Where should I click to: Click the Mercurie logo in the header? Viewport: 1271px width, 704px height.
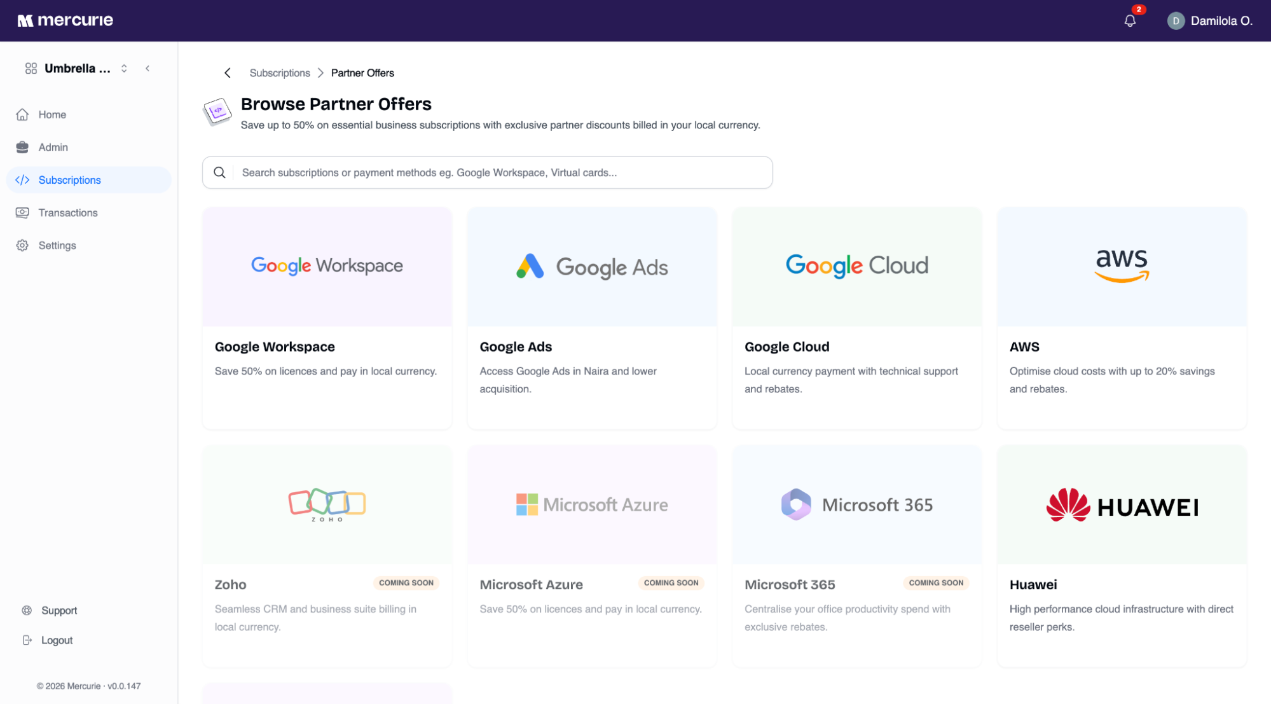click(x=65, y=20)
